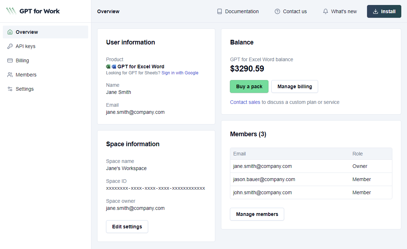407x249 pixels.
Task: Click the Word icon beside product name
Action: point(114,67)
